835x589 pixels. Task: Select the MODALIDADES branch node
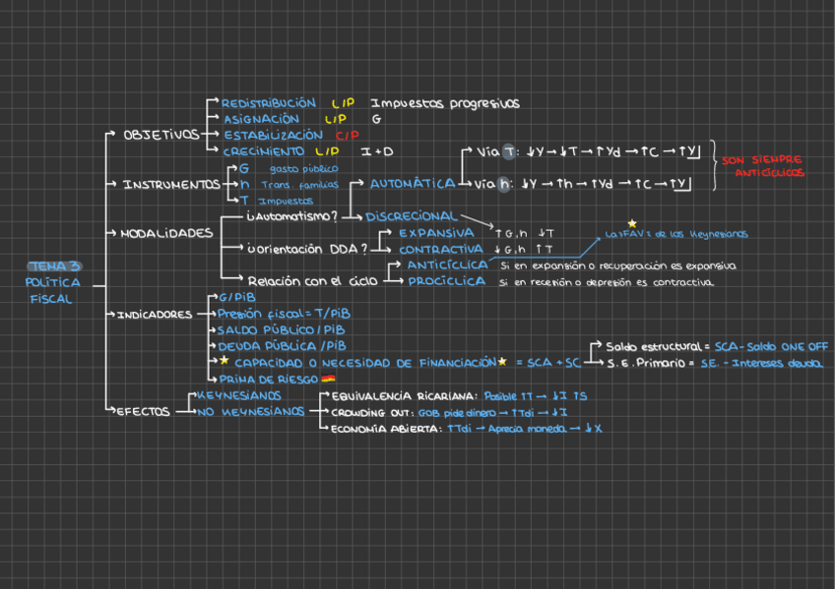tap(166, 233)
